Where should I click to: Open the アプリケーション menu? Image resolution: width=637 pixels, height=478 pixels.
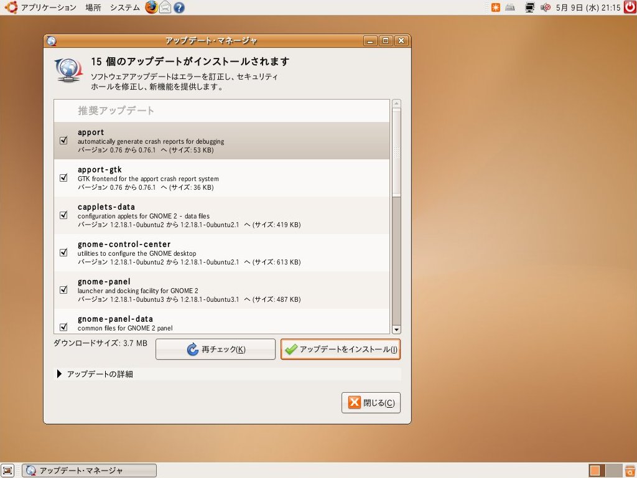point(49,7)
